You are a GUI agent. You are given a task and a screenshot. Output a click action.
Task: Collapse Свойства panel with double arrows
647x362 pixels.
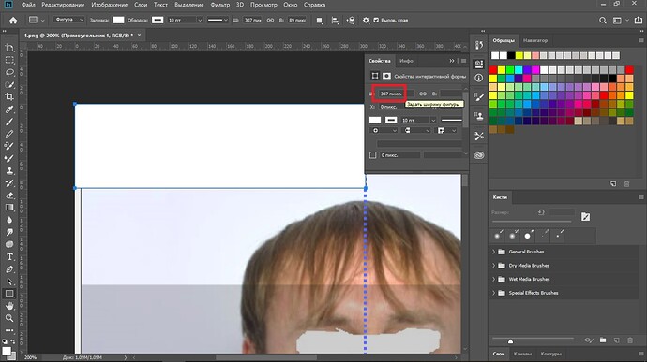click(x=452, y=61)
